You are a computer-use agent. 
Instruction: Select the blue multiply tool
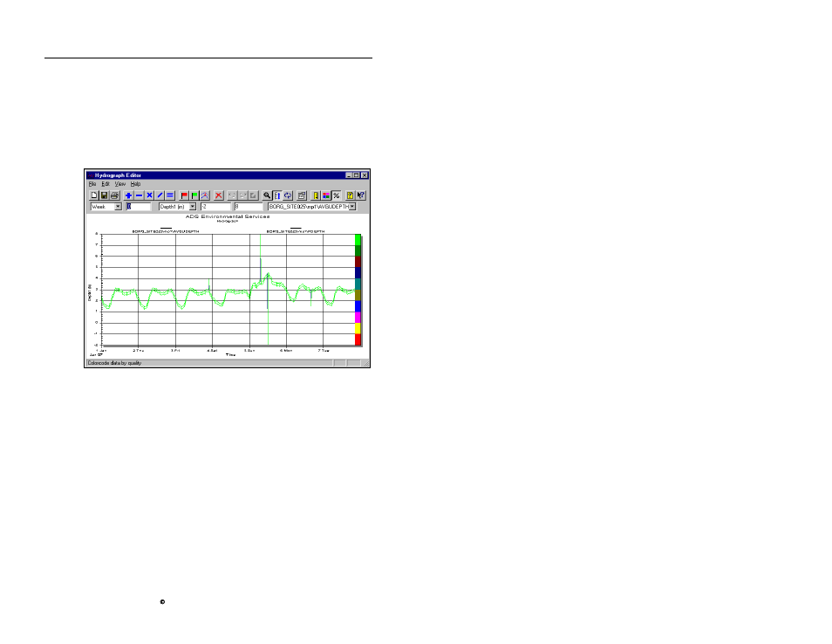149,195
